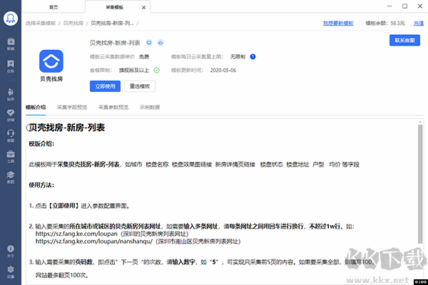Viewport: 428px width, 285px height.
Task: Click the 重选模板 button
Action: [140, 86]
